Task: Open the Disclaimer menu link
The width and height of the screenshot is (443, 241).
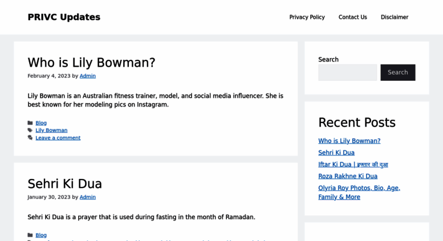Action: (x=395, y=17)
